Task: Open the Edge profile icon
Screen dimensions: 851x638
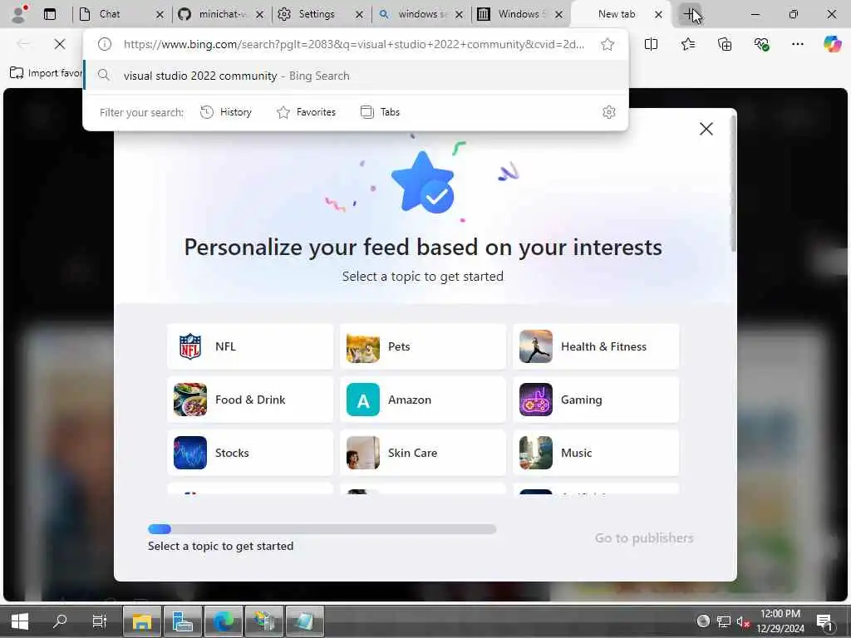Action: [x=18, y=14]
